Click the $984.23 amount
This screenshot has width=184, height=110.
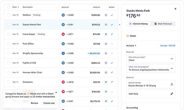[96, 63]
